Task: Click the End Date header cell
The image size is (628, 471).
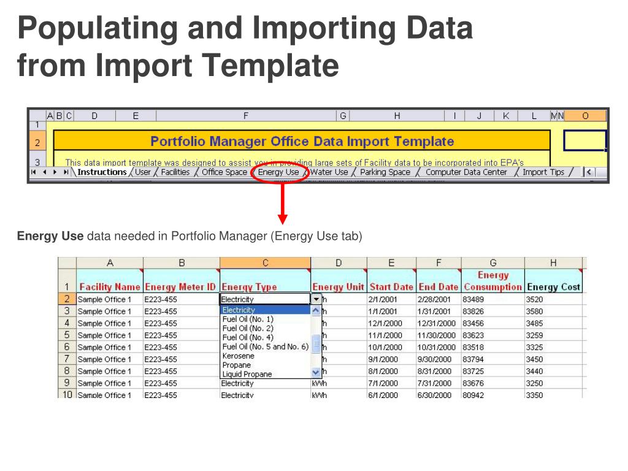Action: (x=438, y=281)
